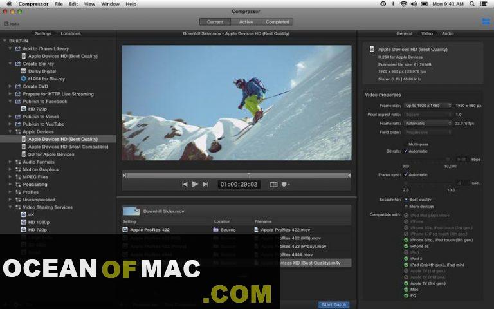The image size is (494, 309).
Task: Play the Downhill Skier preview
Action: (195, 184)
